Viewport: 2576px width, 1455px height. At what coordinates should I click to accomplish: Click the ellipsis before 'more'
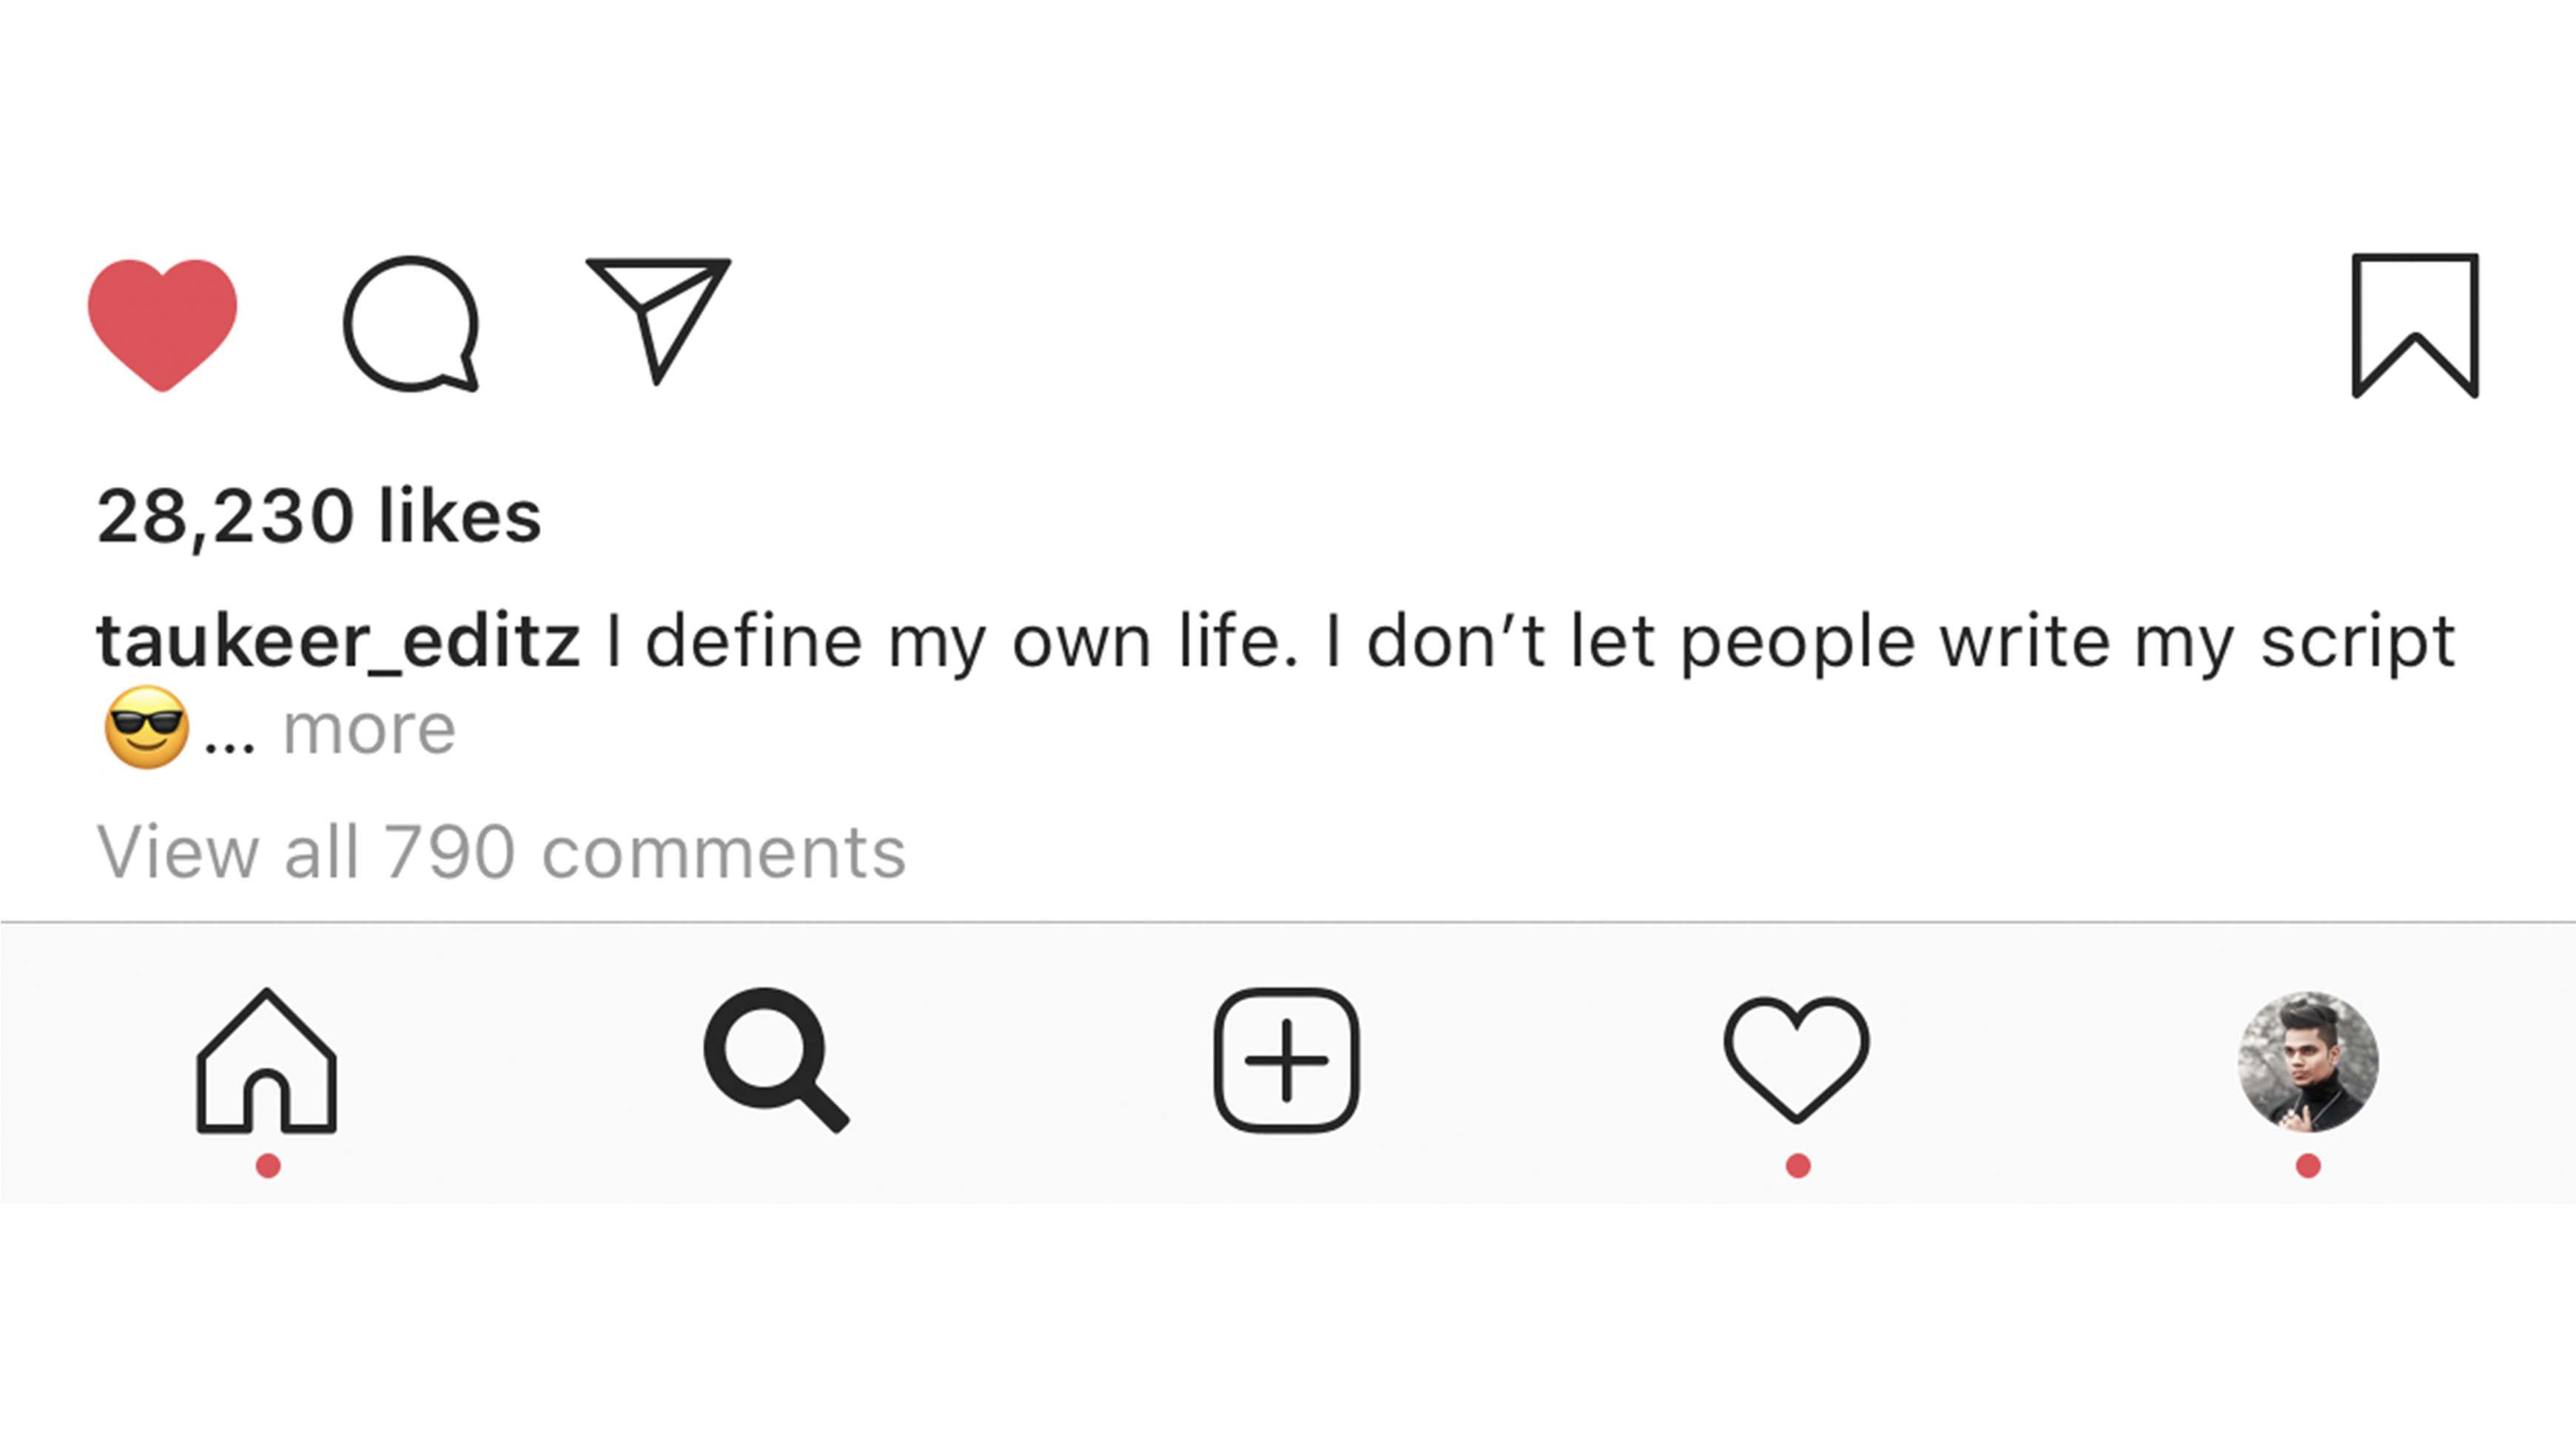point(230,745)
